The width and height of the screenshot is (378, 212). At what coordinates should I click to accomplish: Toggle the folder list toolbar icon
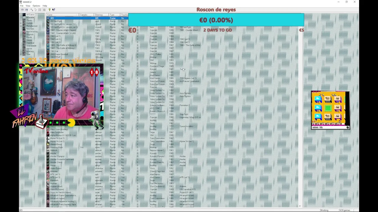tap(22, 10)
